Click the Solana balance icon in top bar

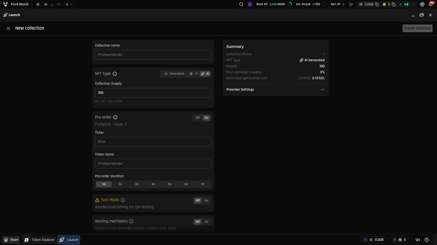pyautogui.click(x=361, y=4)
